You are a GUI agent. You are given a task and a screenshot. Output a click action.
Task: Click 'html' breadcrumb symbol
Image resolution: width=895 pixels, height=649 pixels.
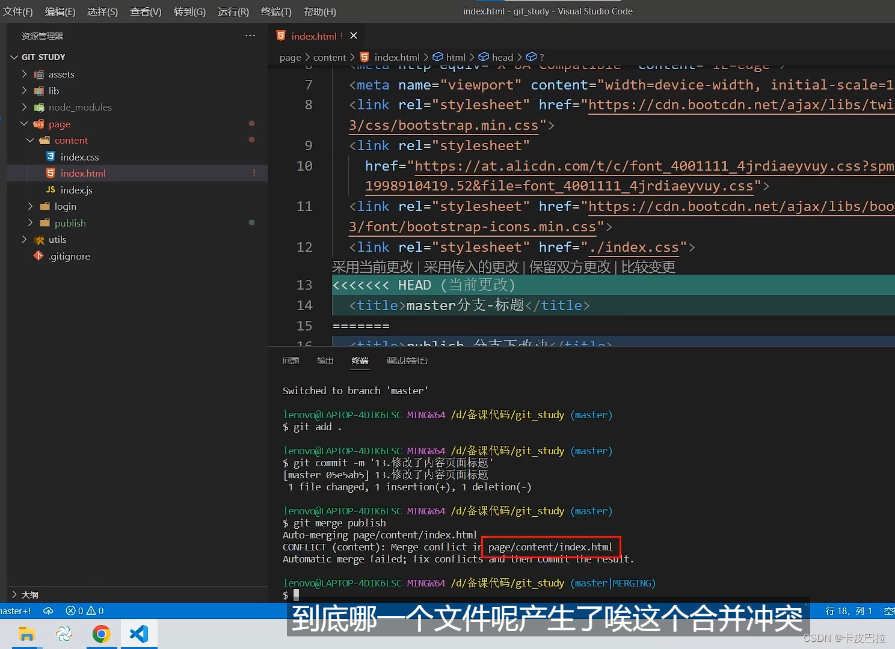(x=456, y=57)
